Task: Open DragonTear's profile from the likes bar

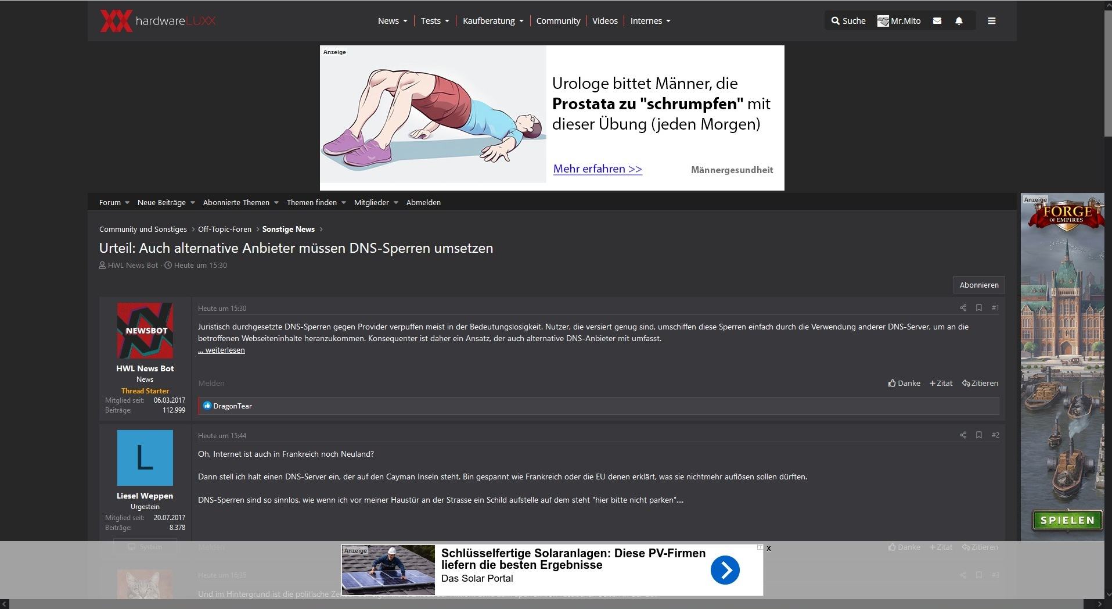Action: click(x=232, y=406)
